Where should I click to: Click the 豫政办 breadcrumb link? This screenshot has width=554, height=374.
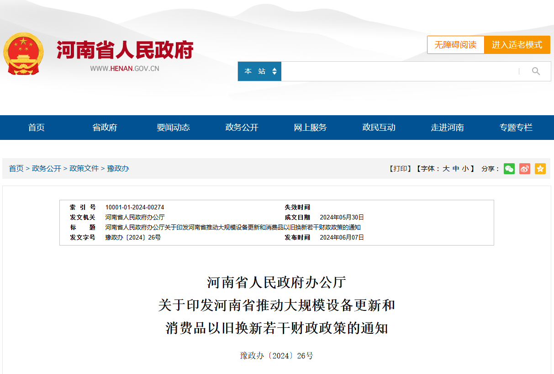[x=118, y=169]
